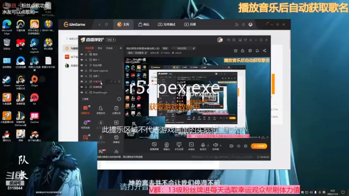This screenshot has height=196, width=349.
Task: Open the QQ browser desktop shortcut
Action: tap(21, 62)
